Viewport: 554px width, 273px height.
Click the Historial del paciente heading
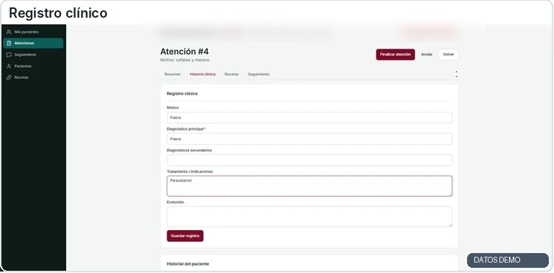pyautogui.click(x=188, y=264)
